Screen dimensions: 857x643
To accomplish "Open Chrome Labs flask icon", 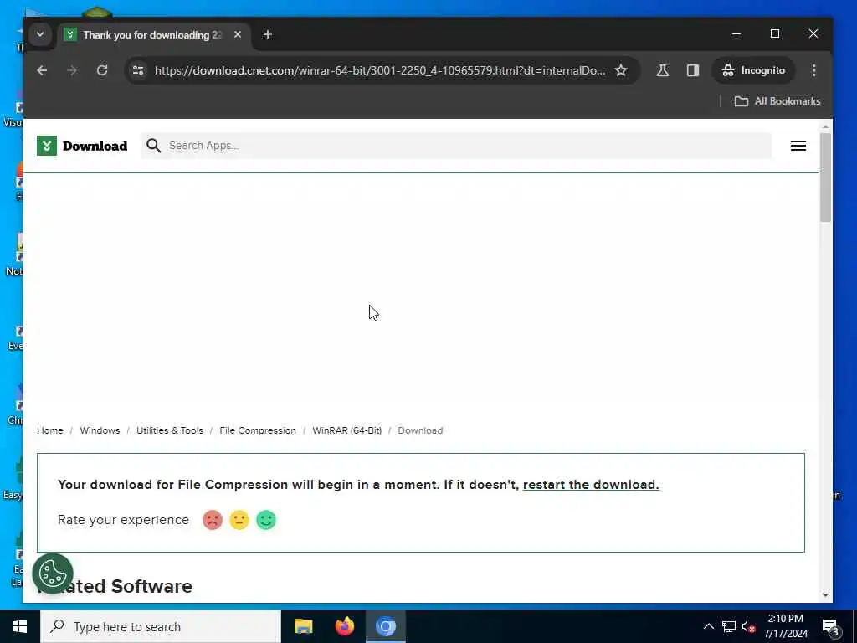I will pyautogui.click(x=663, y=70).
